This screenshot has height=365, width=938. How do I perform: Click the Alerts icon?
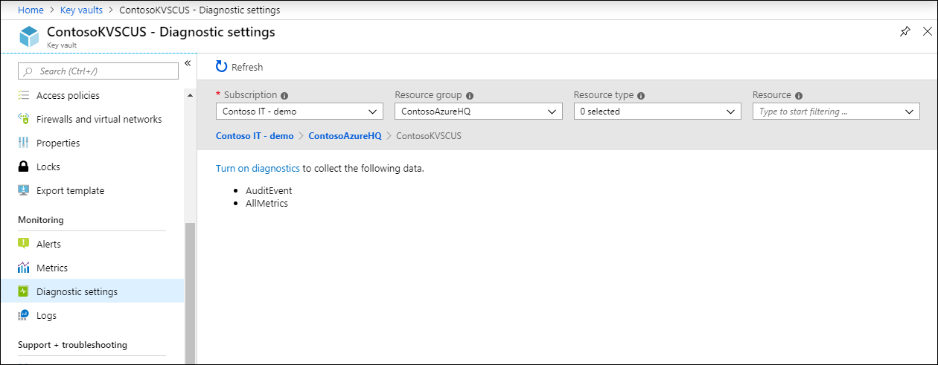tap(23, 244)
